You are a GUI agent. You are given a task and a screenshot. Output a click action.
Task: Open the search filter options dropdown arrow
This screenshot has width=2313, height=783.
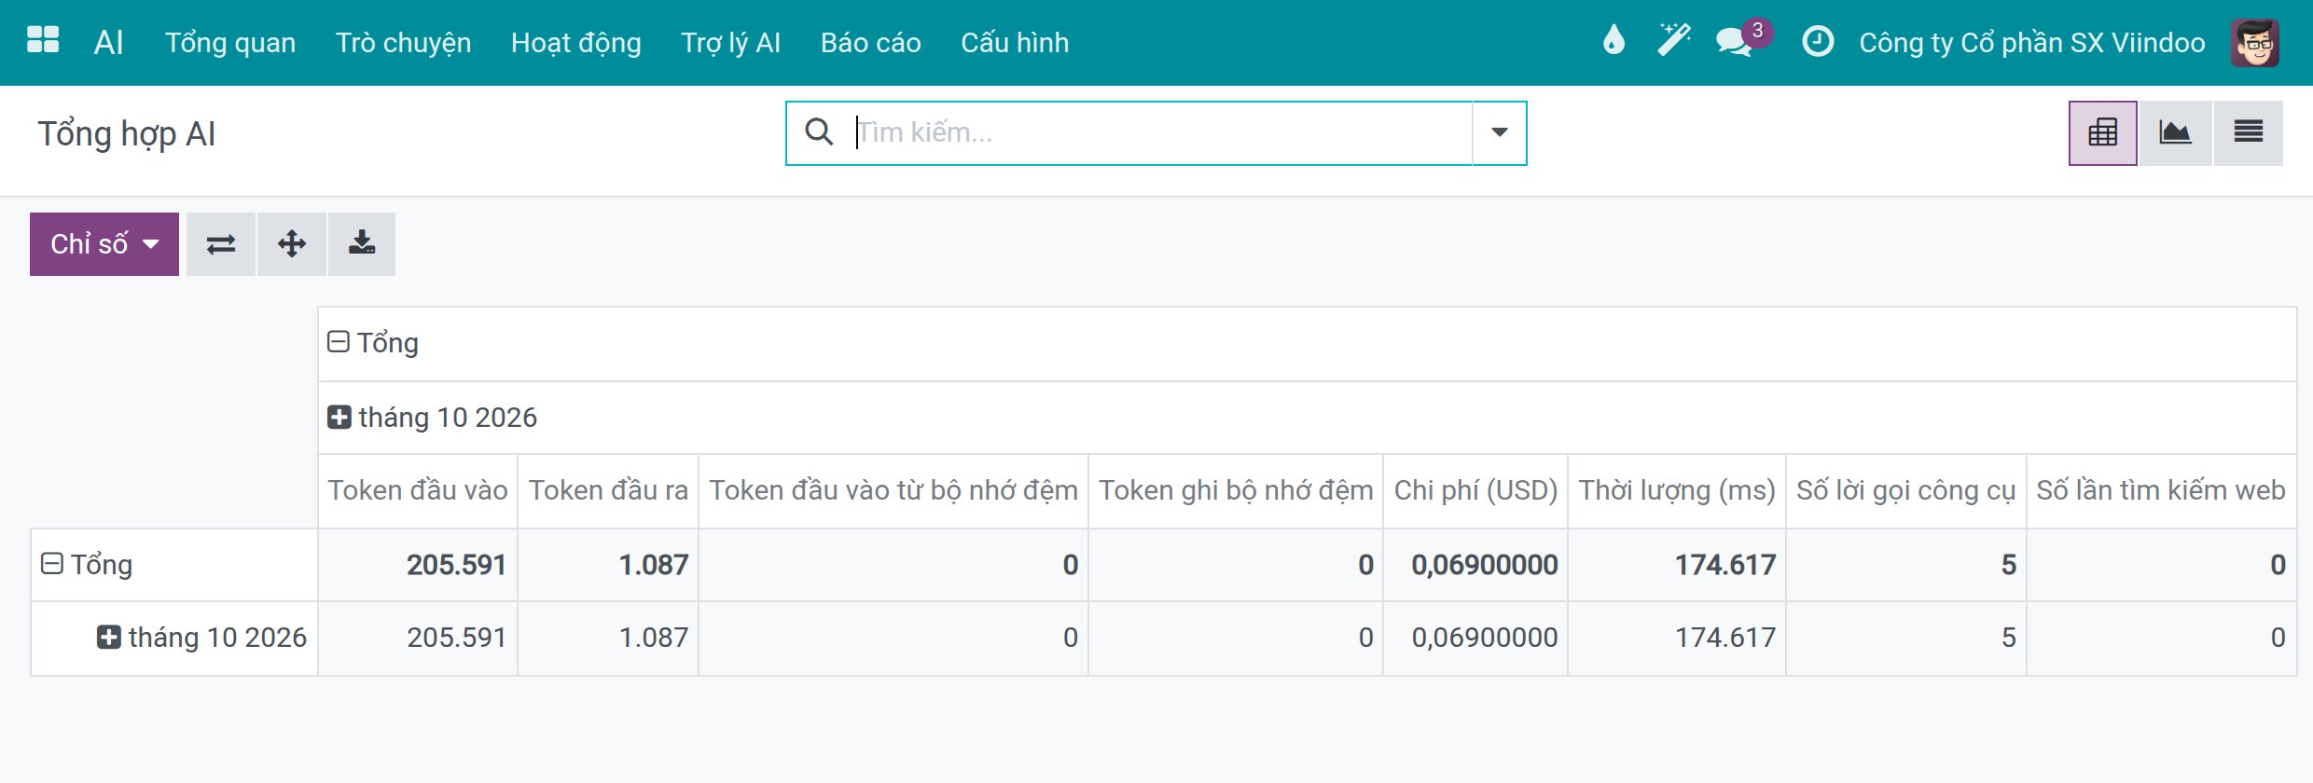point(1499,132)
